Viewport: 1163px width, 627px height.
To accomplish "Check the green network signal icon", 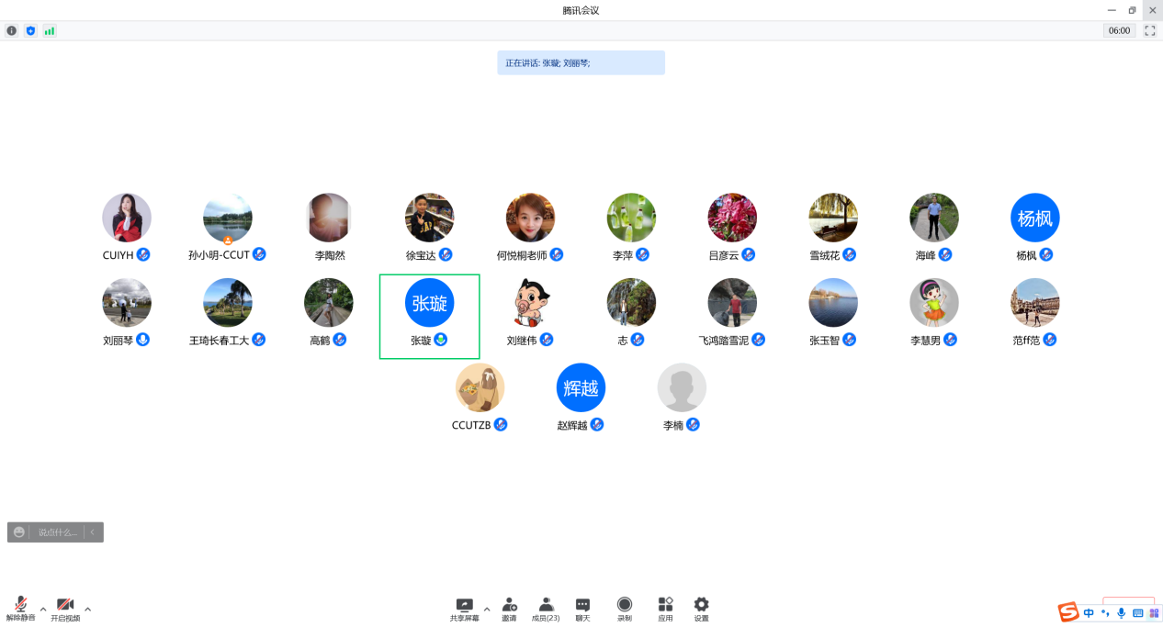I will pos(50,30).
